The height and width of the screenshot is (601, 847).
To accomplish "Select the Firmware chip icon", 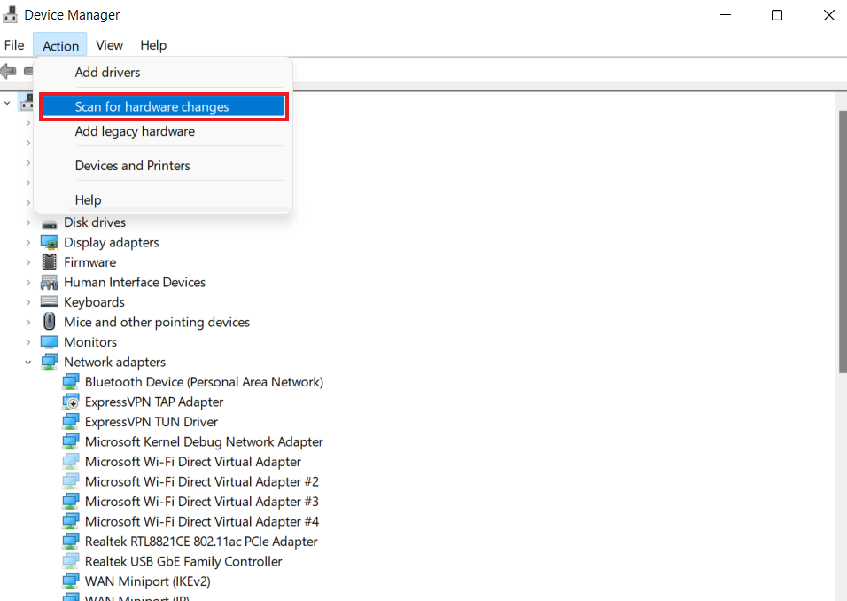I will (x=51, y=261).
